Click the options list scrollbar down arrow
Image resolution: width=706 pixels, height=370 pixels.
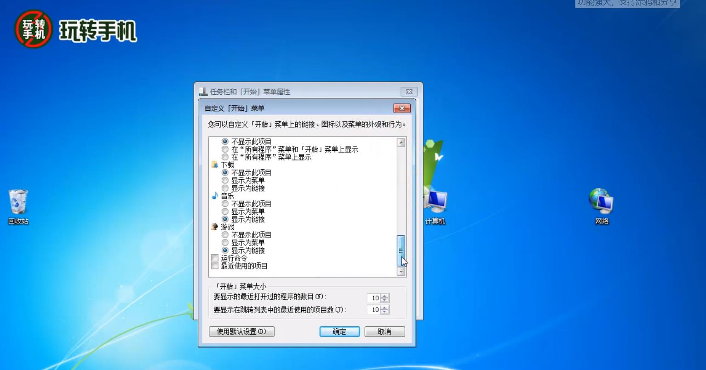(401, 272)
